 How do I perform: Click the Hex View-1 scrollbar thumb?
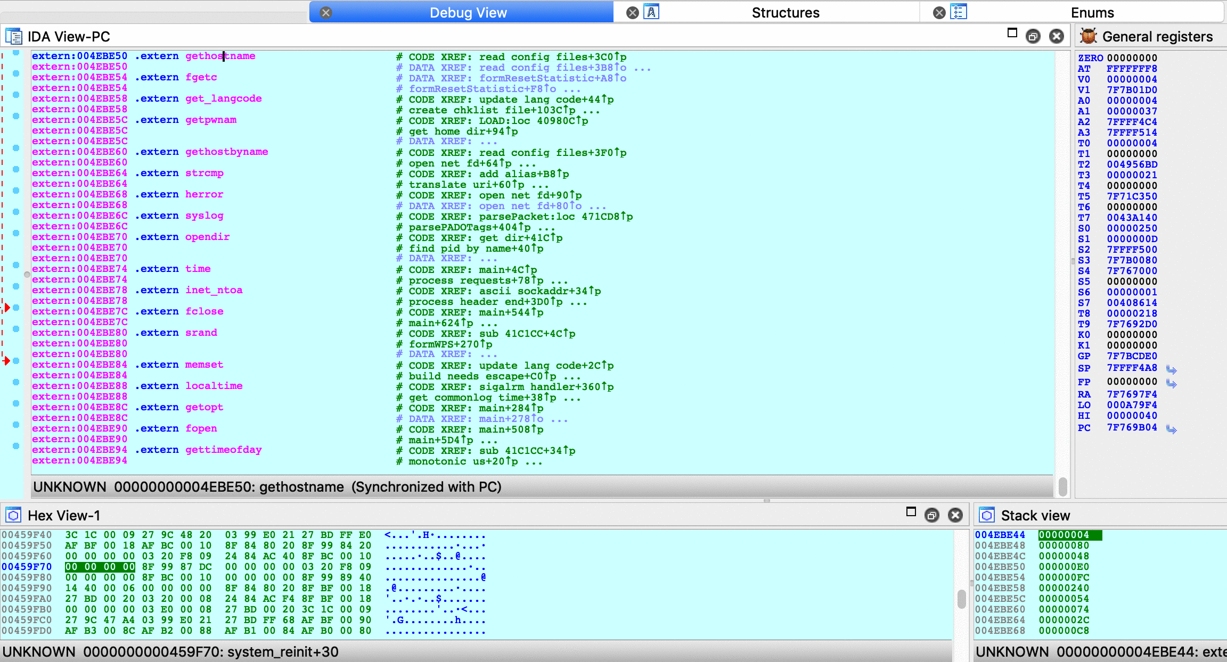[961, 599]
